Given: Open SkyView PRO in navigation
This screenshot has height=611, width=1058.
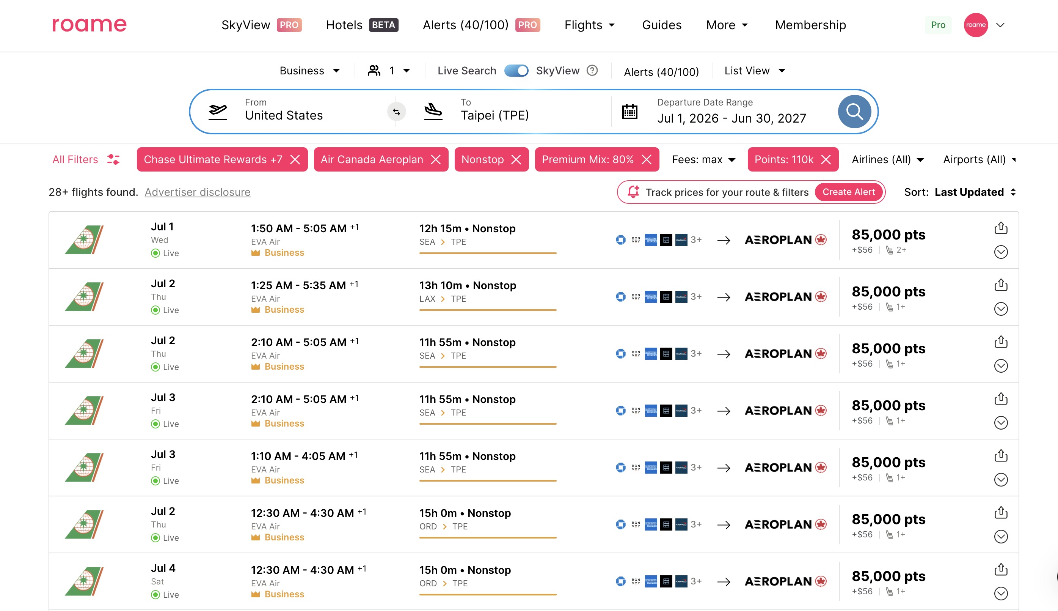Looking at the screenshot, I should pos(261,25).
